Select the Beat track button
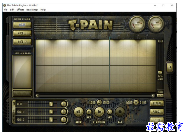 (22, 25)
